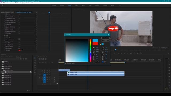Enable Only Web Colors checkbox
This screenshot has width=171, height=96.
click(66, 63)
